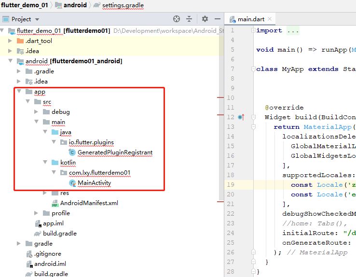
Task: Click the supportedLocales text on line 18
Action: point(318,175)
